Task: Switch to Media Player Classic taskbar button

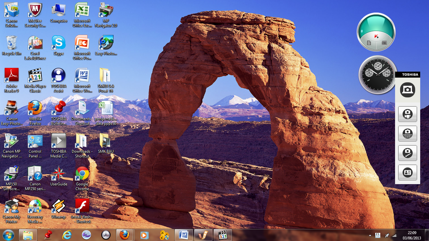Action: (223, 235)
